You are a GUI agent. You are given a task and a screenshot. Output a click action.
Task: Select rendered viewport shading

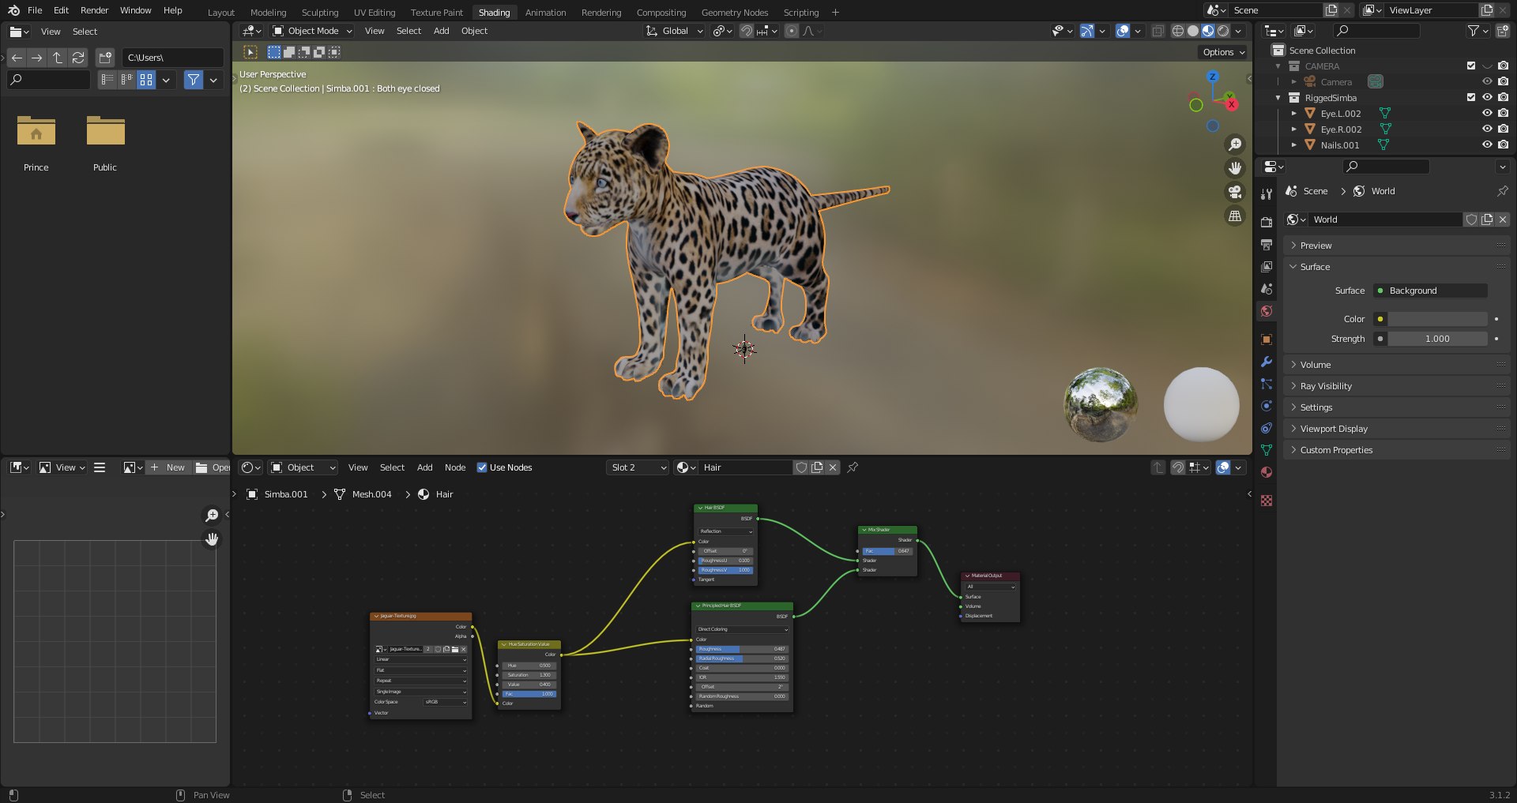pos(1223,31)
